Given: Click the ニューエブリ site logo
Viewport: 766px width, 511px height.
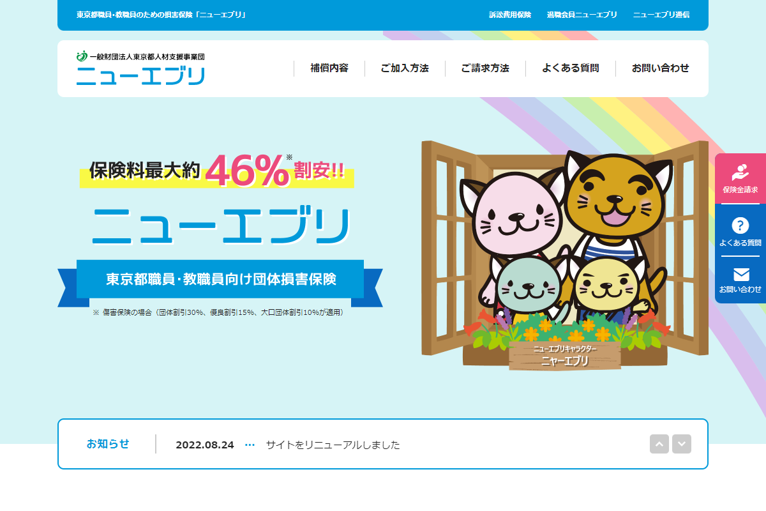Looking at the screenshot, I should tap(140, 68).
